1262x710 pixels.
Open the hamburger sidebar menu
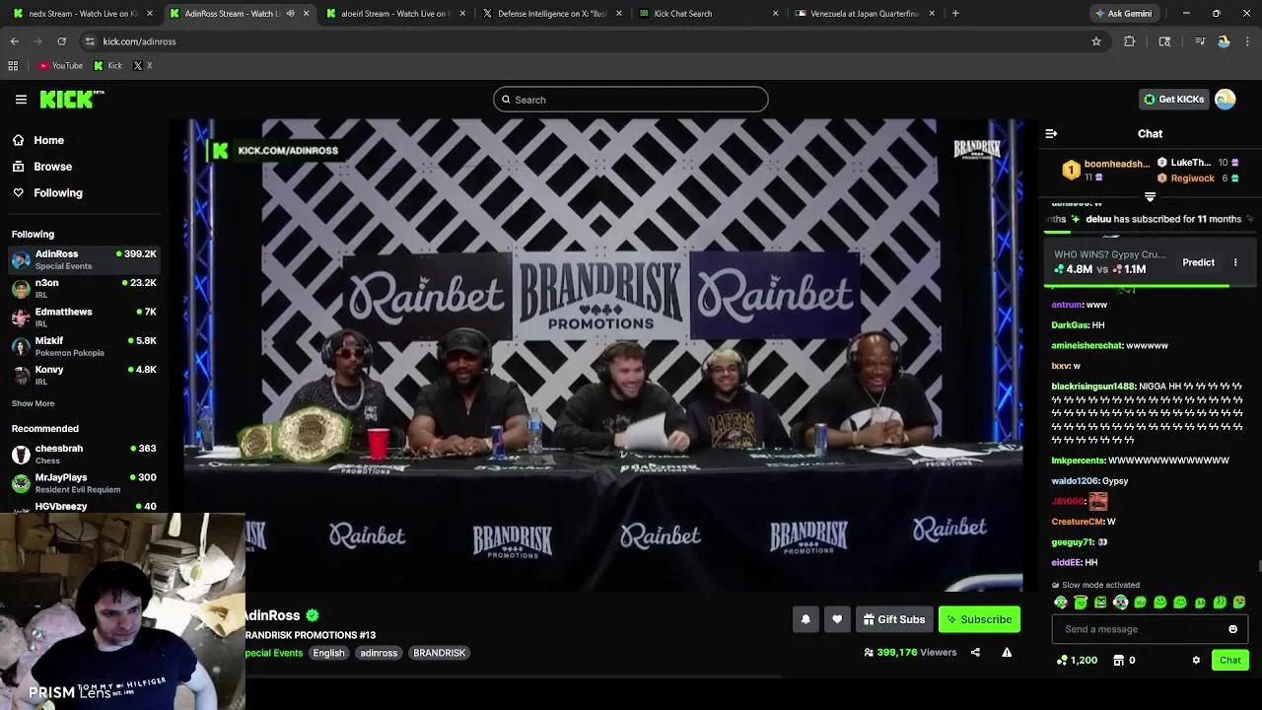click(x=21, y=99)
